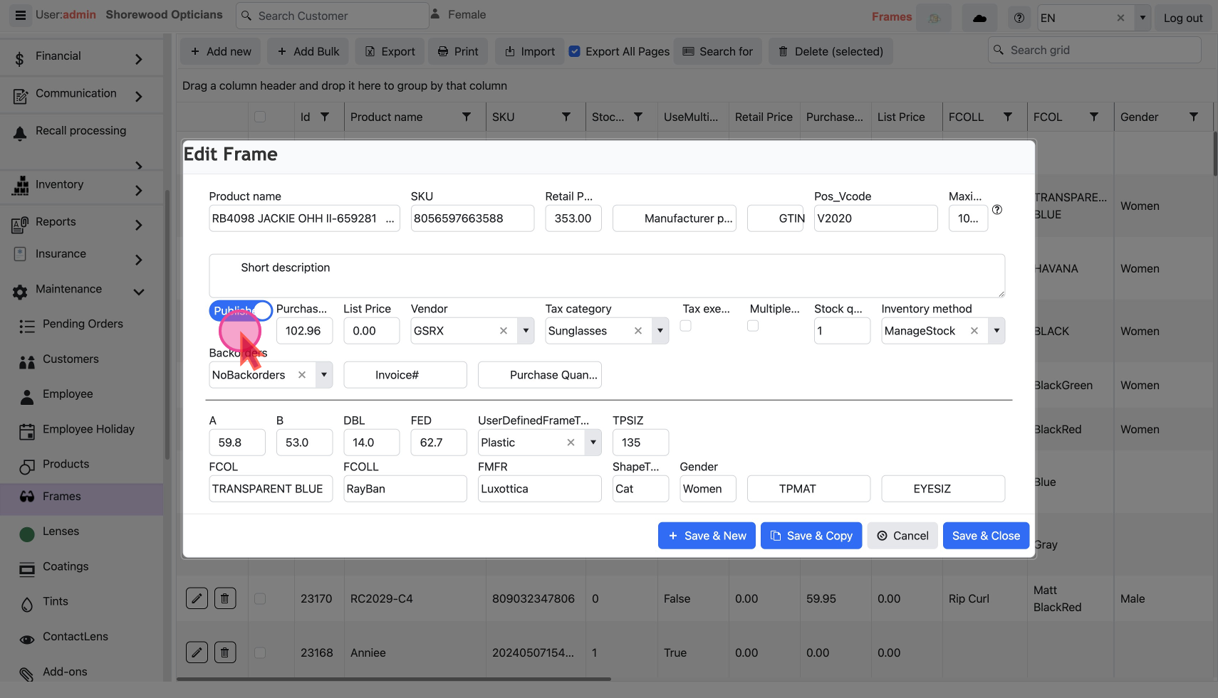Clear the Vendor GSRX selection
Image resolution: width=1218 pixels, height=698 pixels.
point(504,331)
